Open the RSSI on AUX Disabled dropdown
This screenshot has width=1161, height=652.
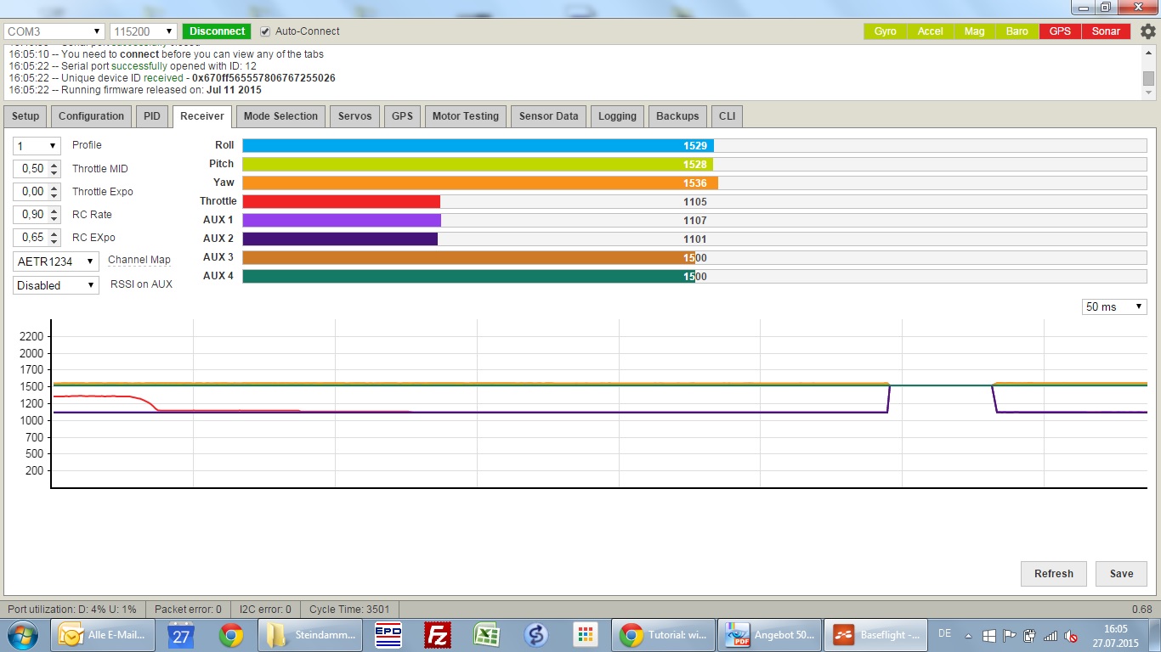coord(56,285)
